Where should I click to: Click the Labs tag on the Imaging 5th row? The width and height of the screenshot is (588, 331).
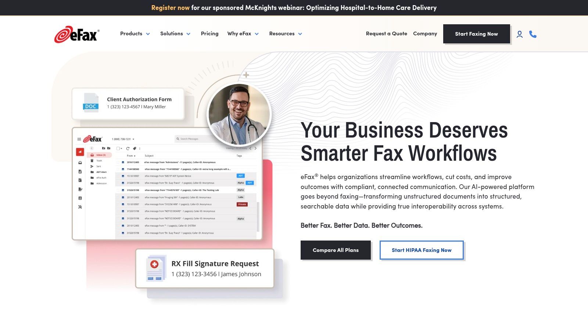(x=241, y=197)
